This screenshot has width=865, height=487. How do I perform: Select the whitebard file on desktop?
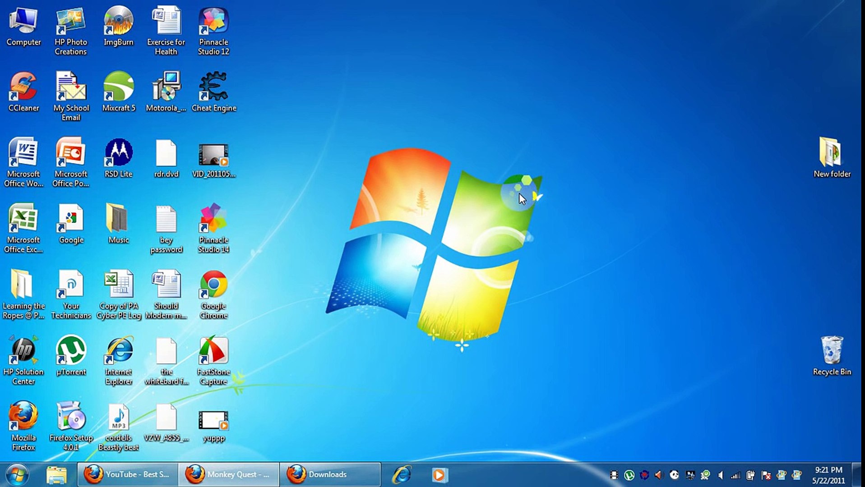point(166,360)
